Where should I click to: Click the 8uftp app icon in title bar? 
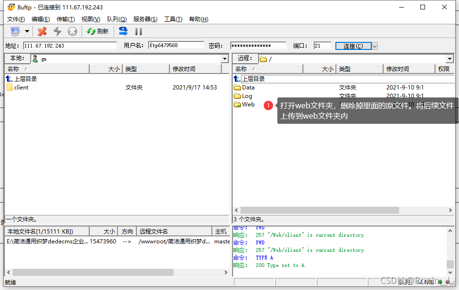click(x=11, y=7)
